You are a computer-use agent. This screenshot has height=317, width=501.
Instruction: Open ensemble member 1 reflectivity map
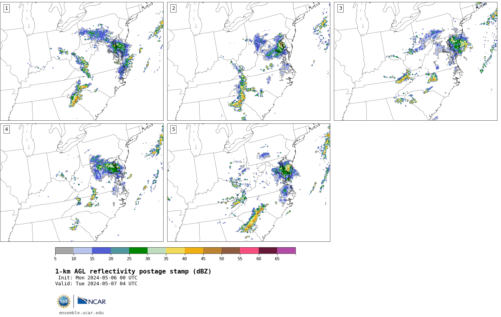click(82, 61)
